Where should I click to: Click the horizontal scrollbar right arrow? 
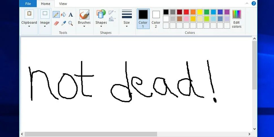pos(249,134)
